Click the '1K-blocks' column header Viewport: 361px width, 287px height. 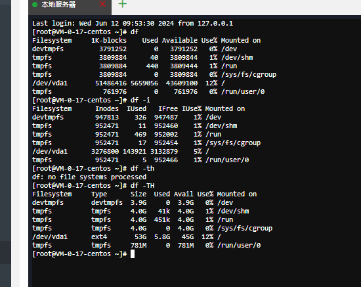(109, 40)
